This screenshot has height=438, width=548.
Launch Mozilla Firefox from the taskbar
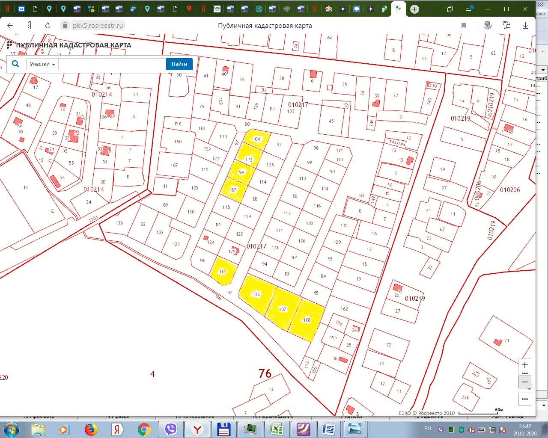(x=91, y=429)
